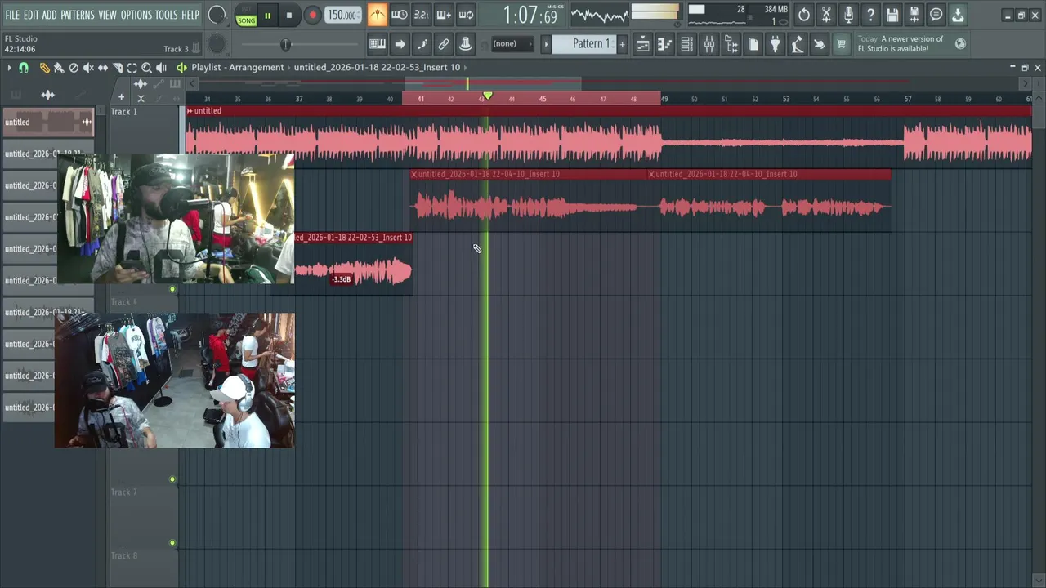The height and width of the screenshot is (588, 1046).
Task: Open the Browser view icon
Action: tap(731, 44)
